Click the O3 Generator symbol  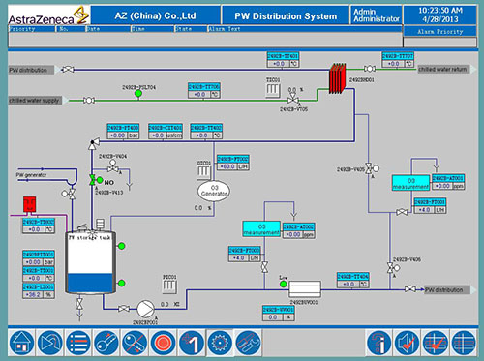click(214, 192)
